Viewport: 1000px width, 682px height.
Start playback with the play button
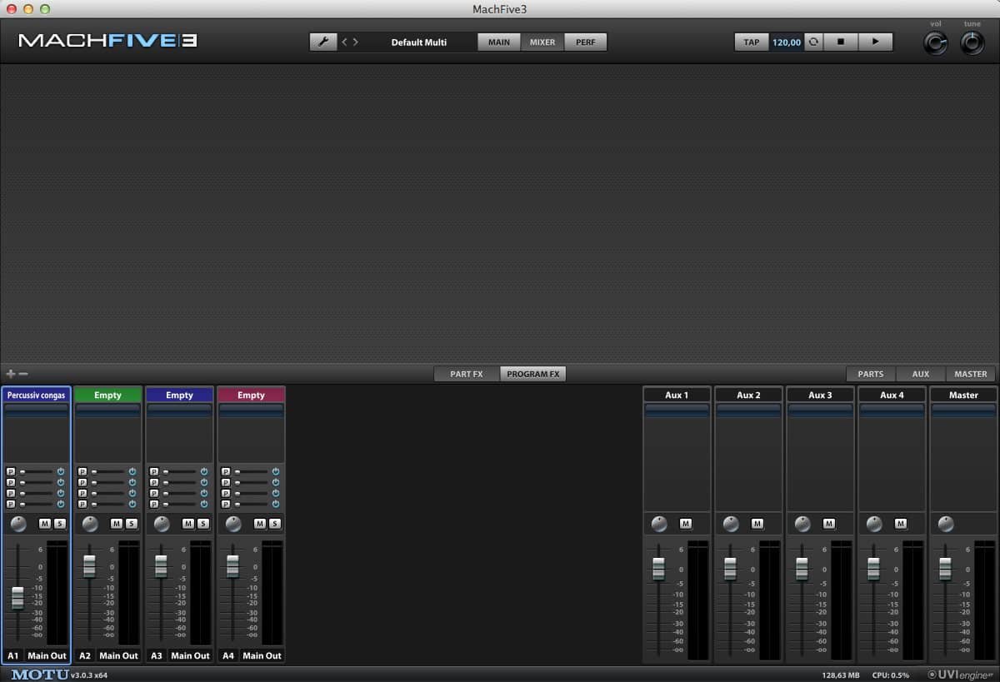875,42
